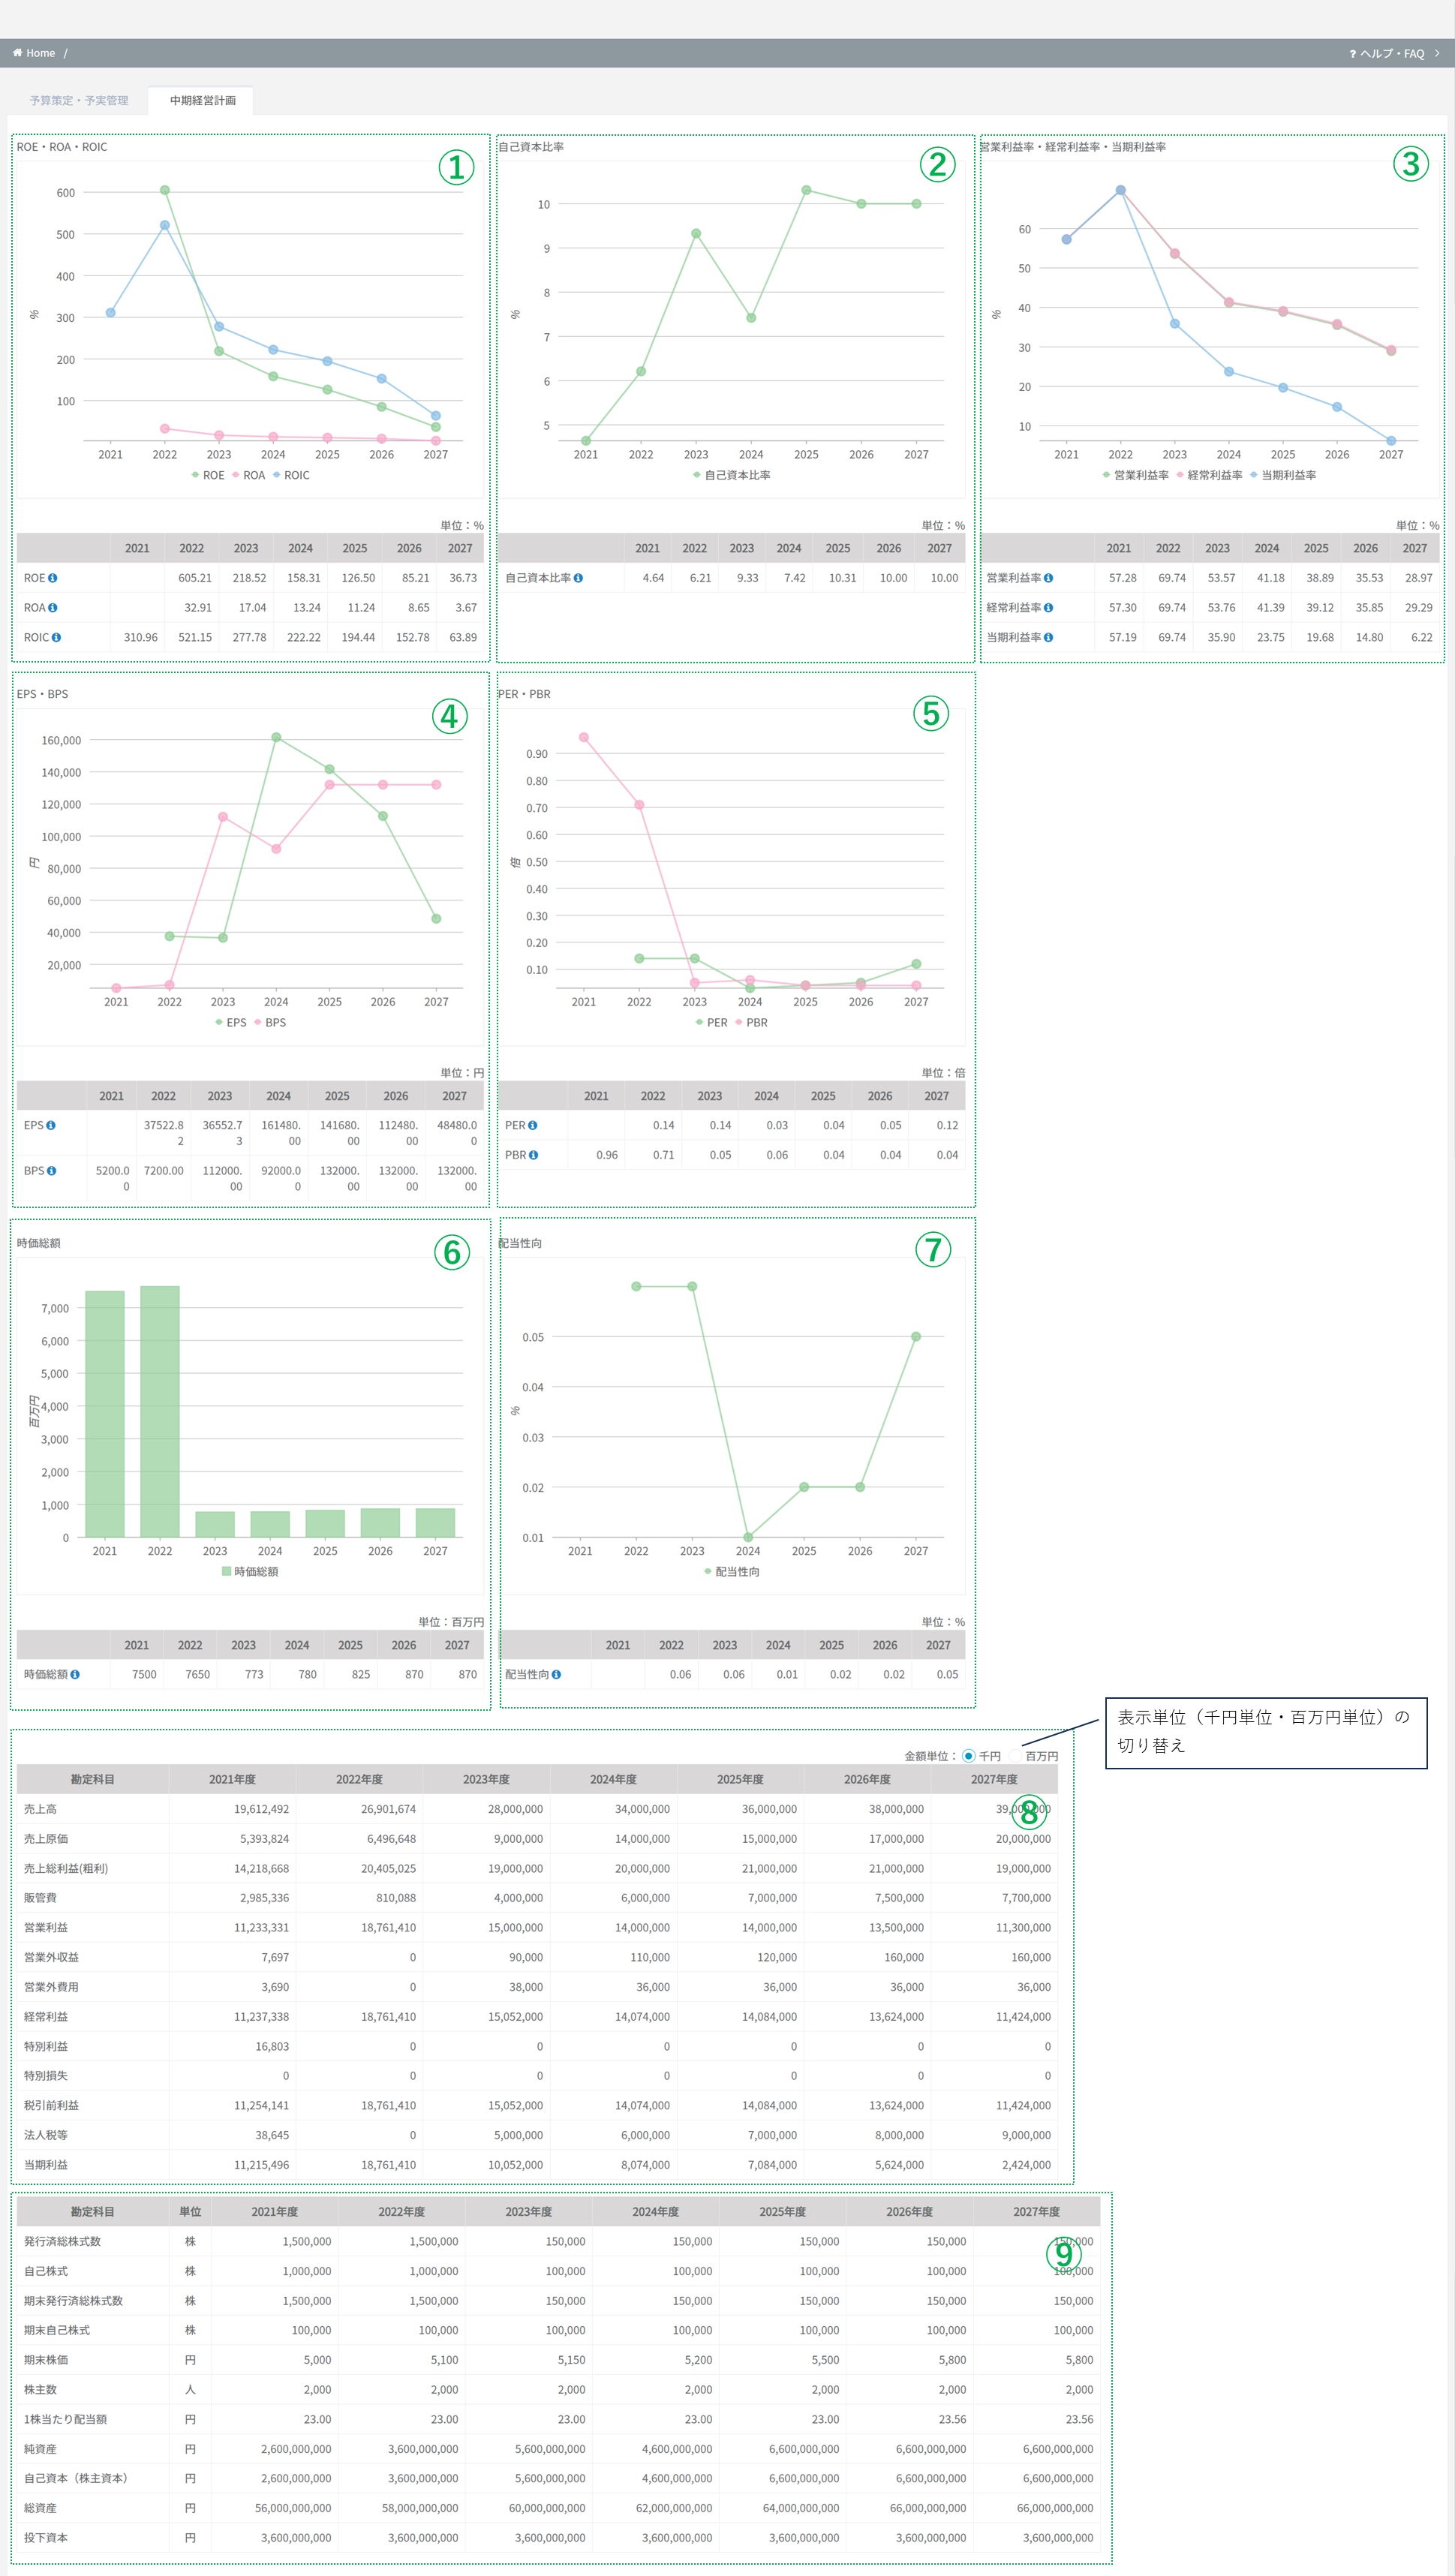Open the info icon beside 時価総額
This screenshot has height=2576, width=1455.
point(75,1674)
